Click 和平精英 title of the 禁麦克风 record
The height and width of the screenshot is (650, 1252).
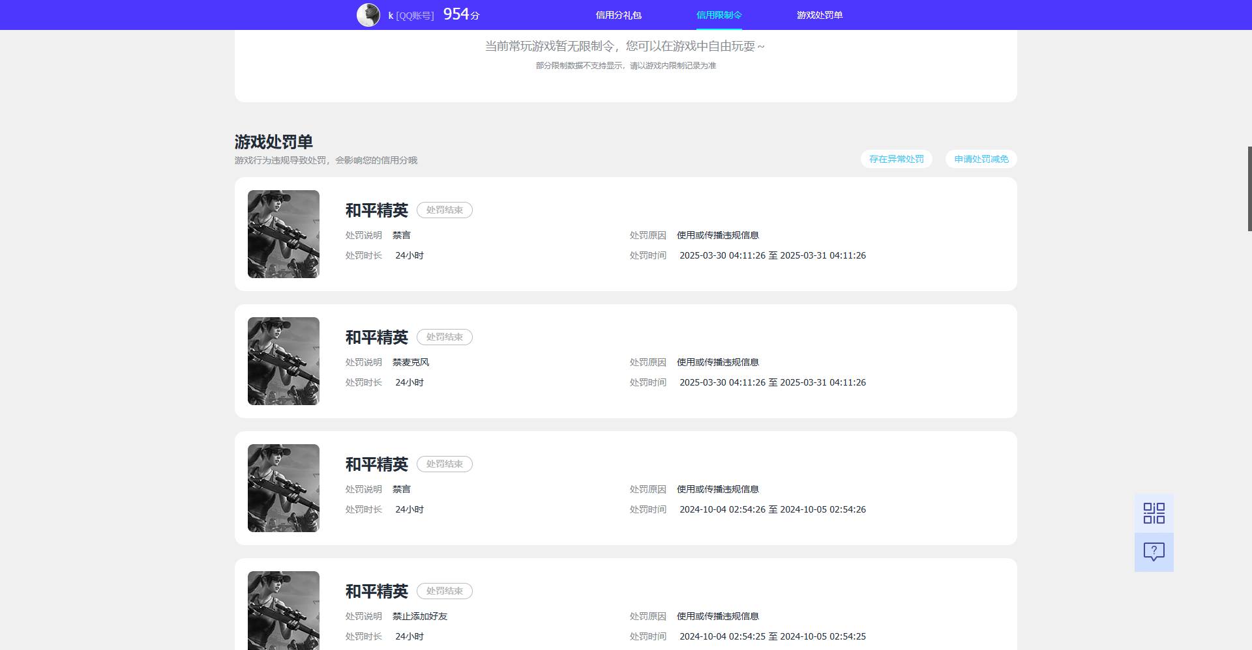[377, 337]
